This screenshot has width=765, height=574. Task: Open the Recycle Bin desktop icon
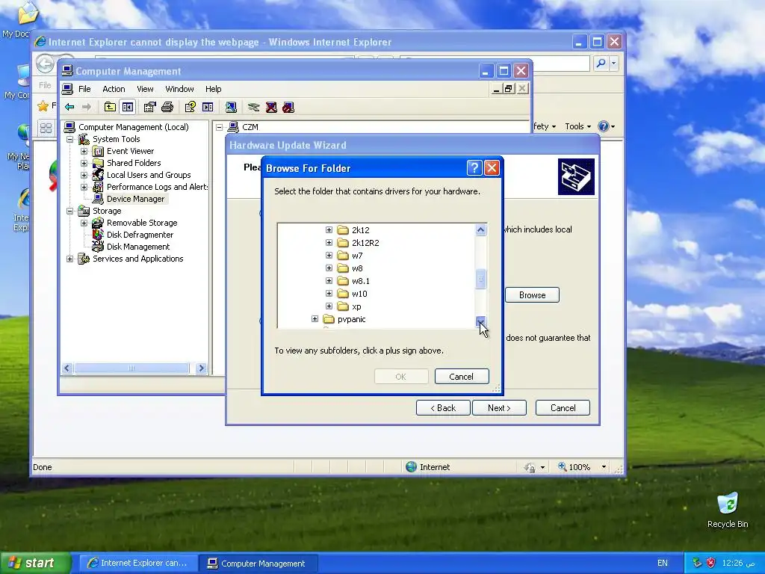point(728,510)
